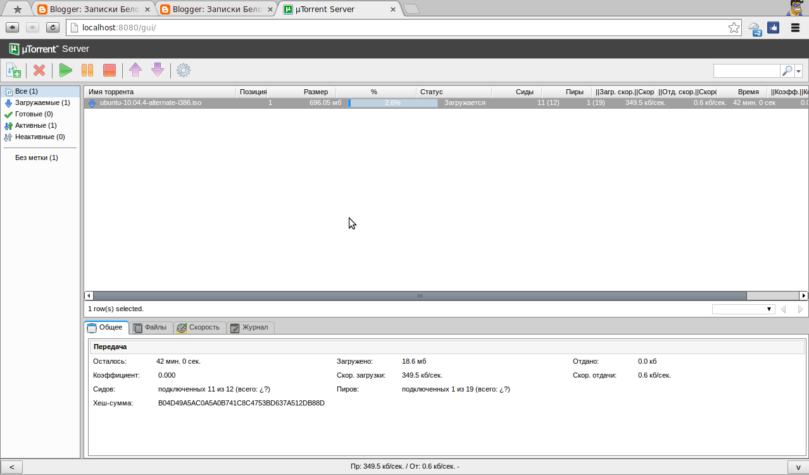Switch to the Журнал tab
Image resolution: width=809 pixels, height=475 pixels.
251,328
